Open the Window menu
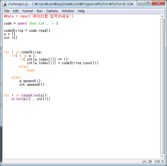Screen dimensions: 167x166 click(x=68, y=11)
